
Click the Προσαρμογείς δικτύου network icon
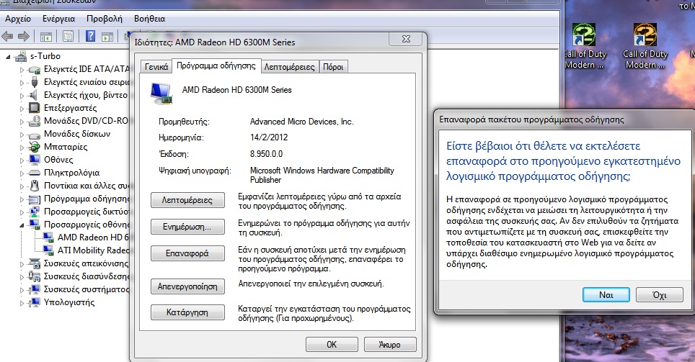click(34, 212)
